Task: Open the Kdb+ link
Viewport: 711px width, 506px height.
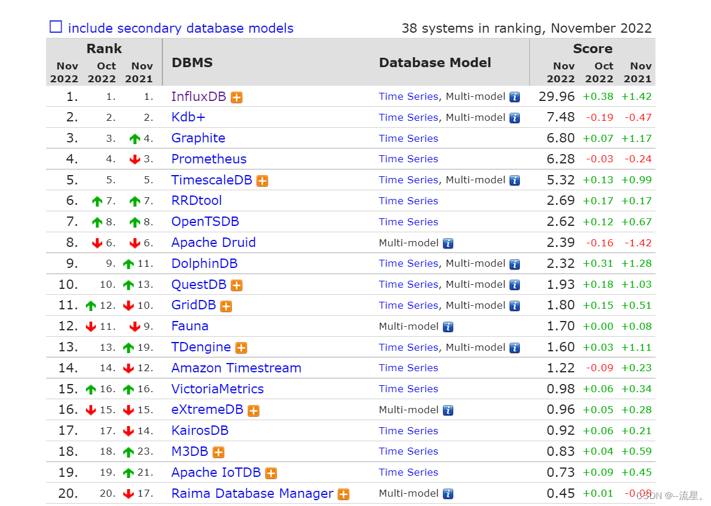Action: (188, 117)
